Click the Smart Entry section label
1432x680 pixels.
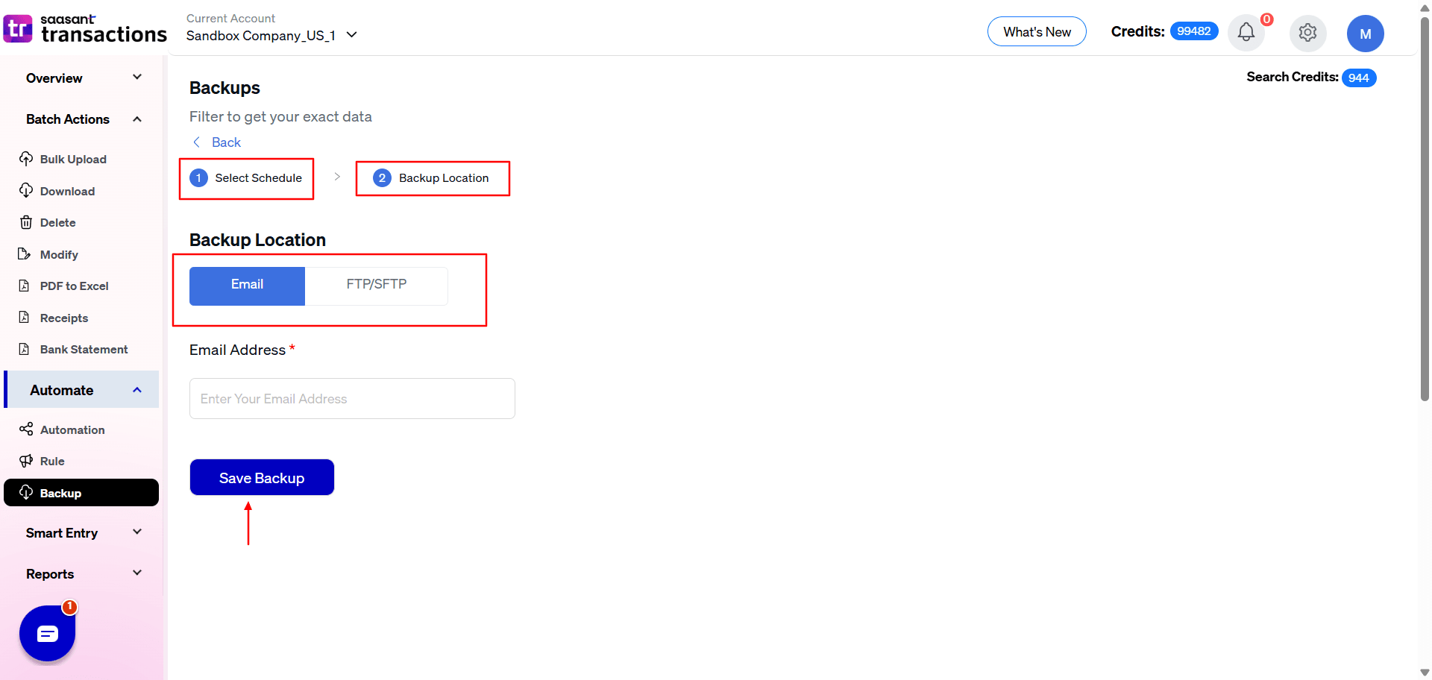coord(62,533)
